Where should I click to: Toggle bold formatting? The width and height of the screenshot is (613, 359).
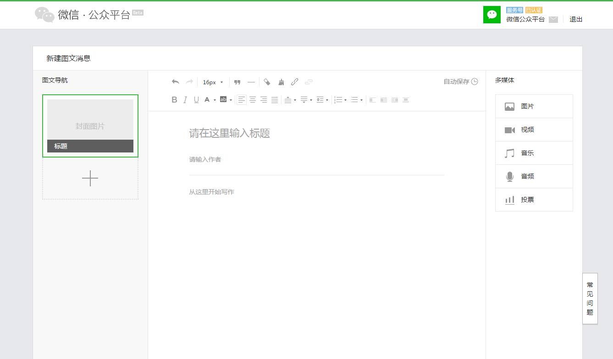pyautogui.click(x=174, y=100)
